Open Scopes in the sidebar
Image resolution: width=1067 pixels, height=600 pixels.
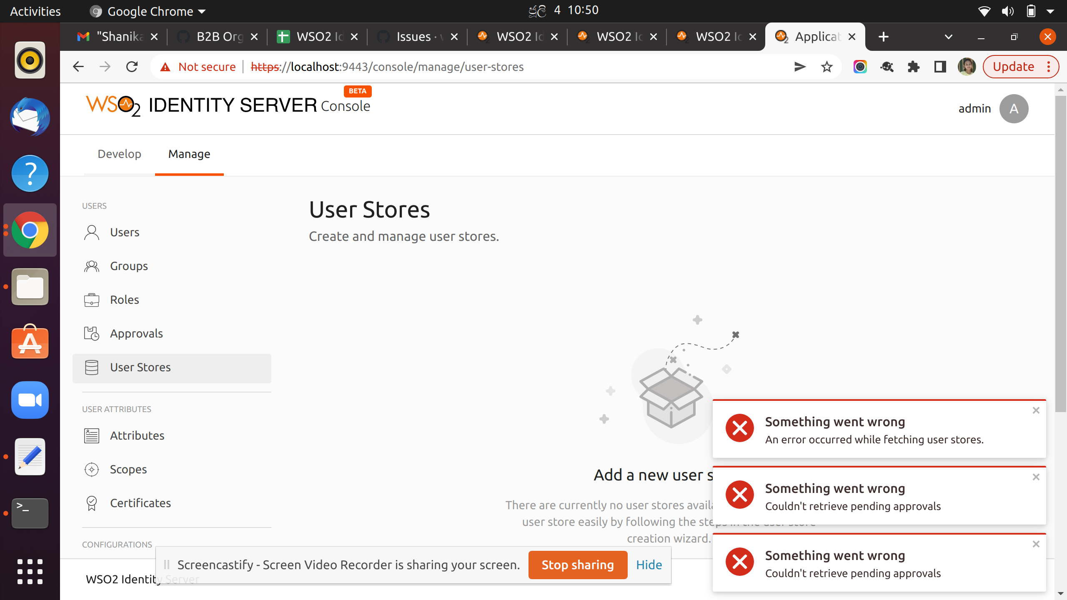pyautogui.click(x=128, y=470)
